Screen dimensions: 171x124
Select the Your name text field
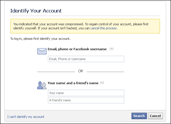click(x=86, y=93)
